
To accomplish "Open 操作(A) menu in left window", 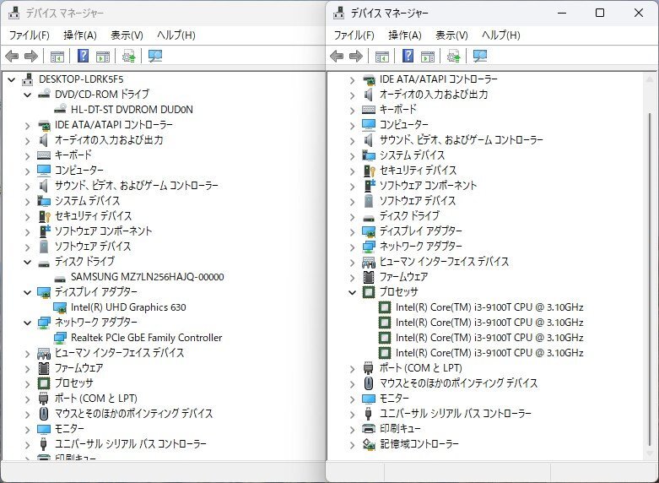I will (x=80, y=35).
